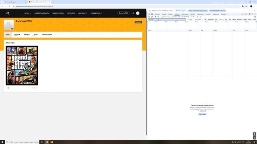
Task: Open DevTools customize three-dot menu
Action: [252, 14]
